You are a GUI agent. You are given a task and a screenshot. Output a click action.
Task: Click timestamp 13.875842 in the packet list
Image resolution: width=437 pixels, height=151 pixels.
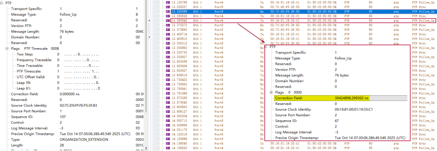[x=179, y=102]
